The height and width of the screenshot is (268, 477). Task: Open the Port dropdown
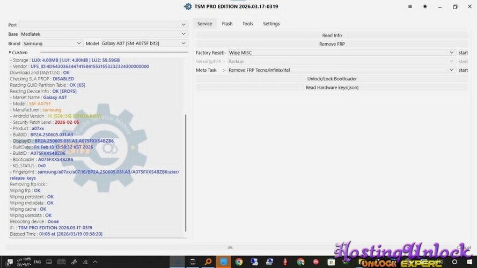tap(184, 25)
